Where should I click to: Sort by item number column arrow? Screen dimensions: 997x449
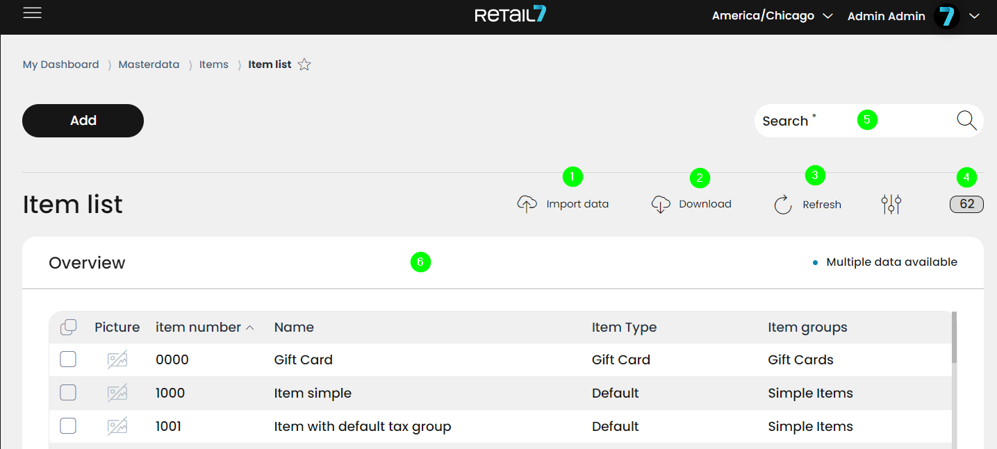click(250, 328)
